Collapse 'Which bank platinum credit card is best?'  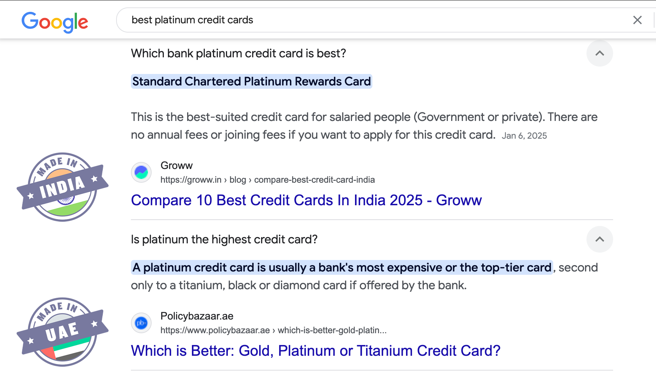(599, 54)
